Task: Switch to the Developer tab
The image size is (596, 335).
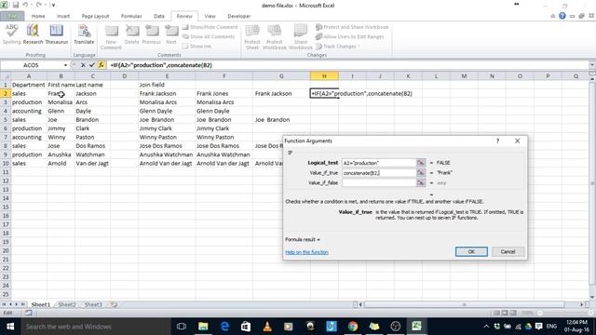Action: tap(238, 17)
